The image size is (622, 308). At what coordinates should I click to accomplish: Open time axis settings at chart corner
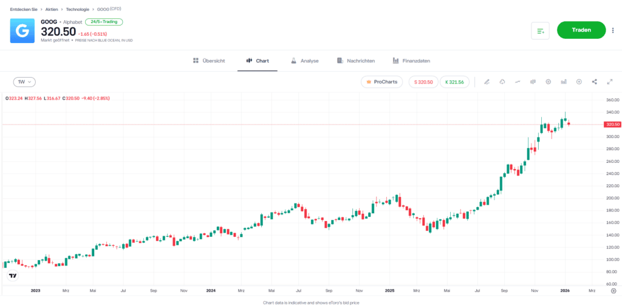tap(613, 291)
